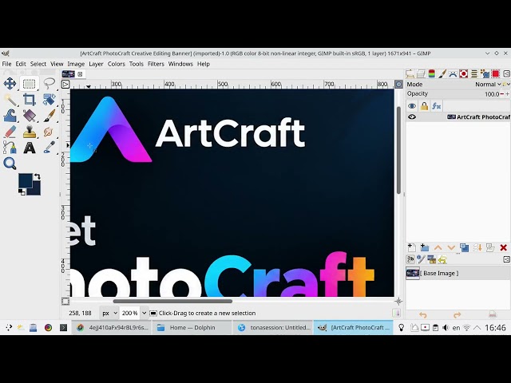
Task: Open the File menu
Action: click(6, 64)
